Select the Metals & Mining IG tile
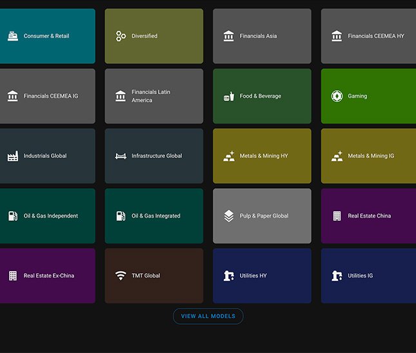Screen dimensions: 416x353 [368, 156]
